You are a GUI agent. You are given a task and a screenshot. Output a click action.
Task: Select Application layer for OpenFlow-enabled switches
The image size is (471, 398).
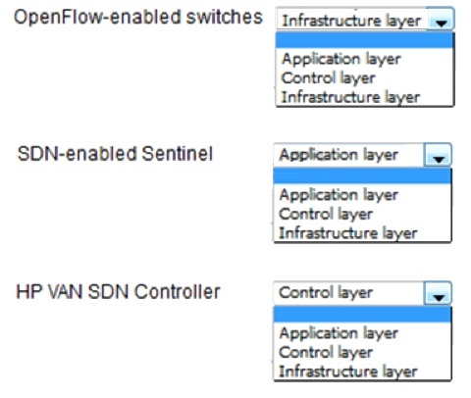pos(341,60)
